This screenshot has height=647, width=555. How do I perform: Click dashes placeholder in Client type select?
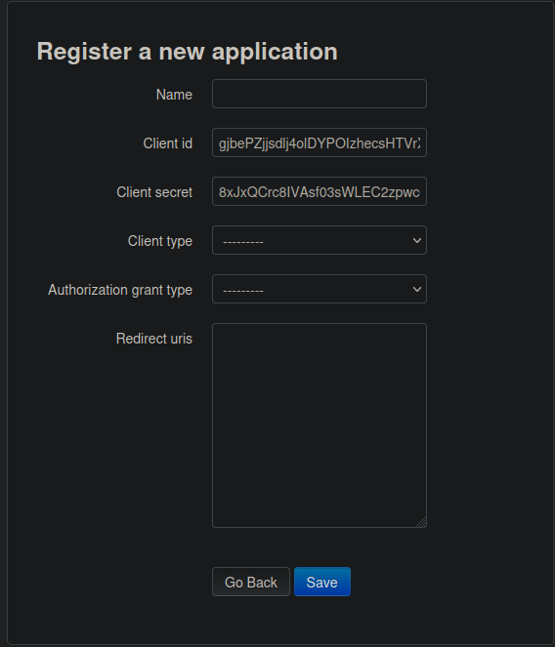(x=243, y=242)
